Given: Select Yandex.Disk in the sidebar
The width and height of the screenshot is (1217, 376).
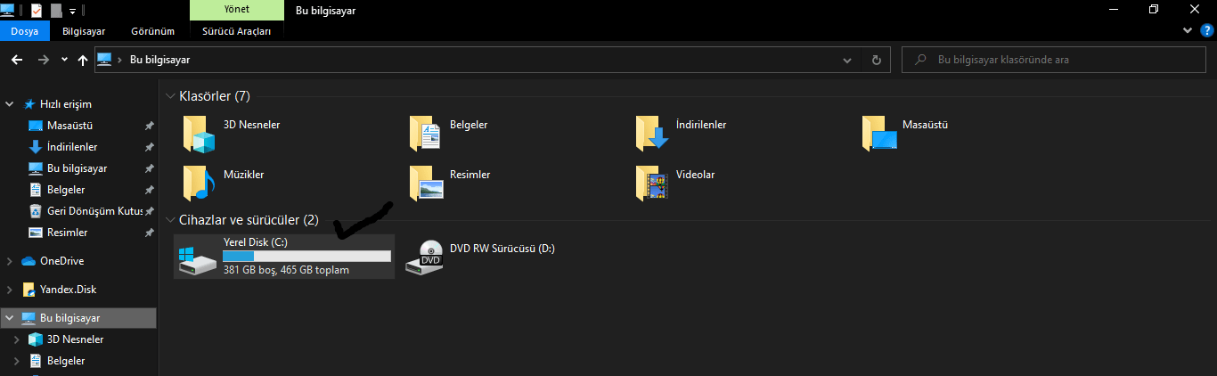Looking at the screenshot, I should (x=68, y=290).
